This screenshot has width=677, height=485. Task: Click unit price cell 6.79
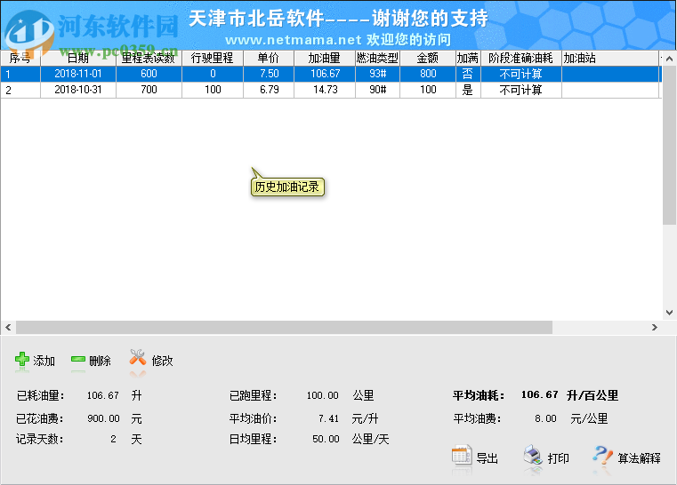pyautogui.click(x=269, y=90)
